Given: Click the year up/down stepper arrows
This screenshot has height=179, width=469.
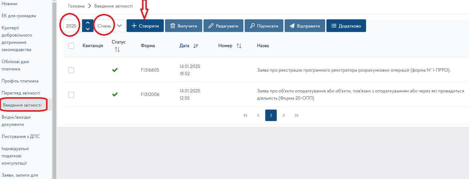Looking at the screenshot, I should click(x=88, y=26).
